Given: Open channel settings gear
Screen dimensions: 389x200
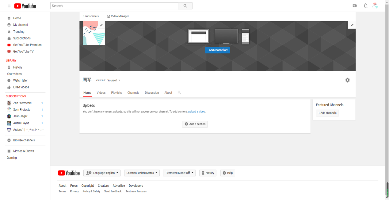Looking at the screenshot, I should click(347, 80).
